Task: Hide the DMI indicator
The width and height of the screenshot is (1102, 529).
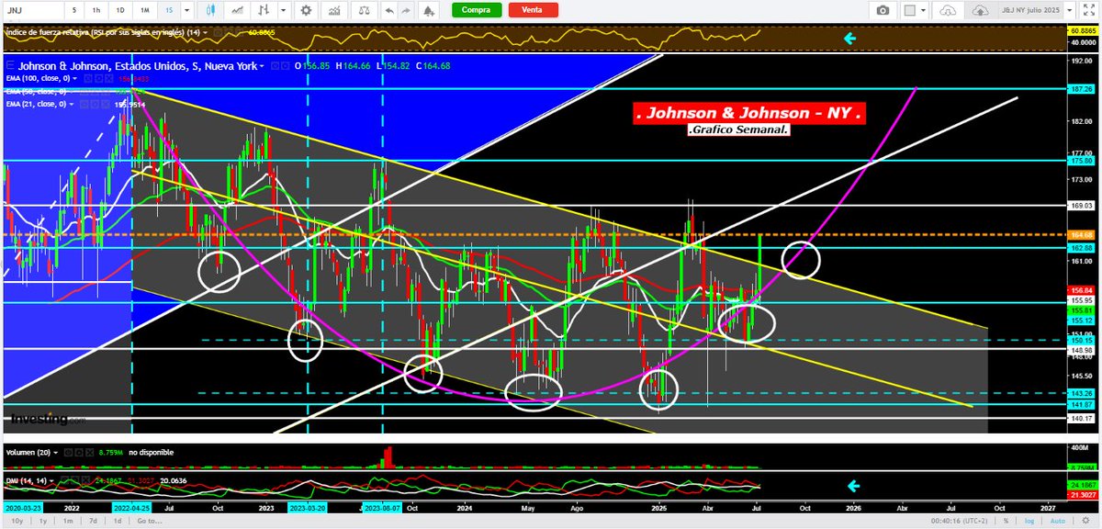Action: (64, 480)
